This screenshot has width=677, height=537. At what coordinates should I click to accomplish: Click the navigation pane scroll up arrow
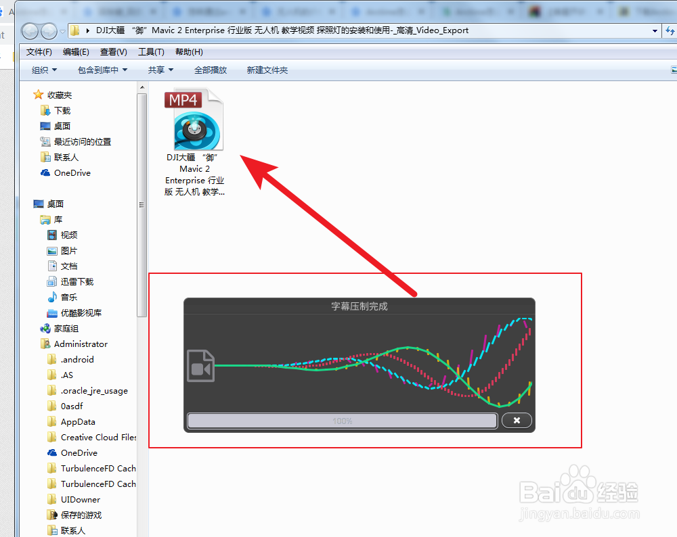click(x=142, y=87)
